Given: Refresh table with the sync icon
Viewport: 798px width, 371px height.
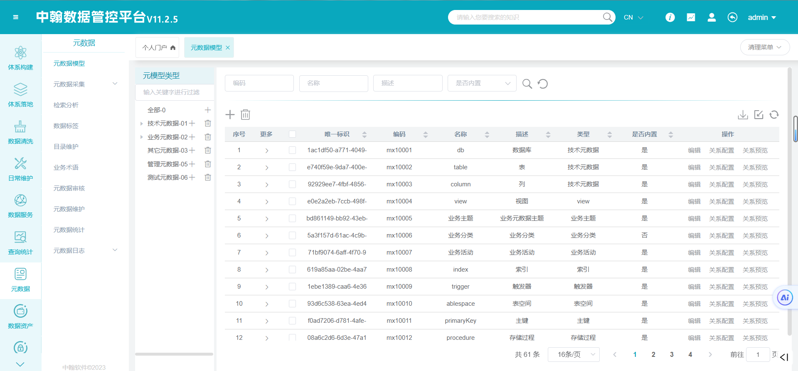Looking at the screenshot, I should click(x=774, y=115).
